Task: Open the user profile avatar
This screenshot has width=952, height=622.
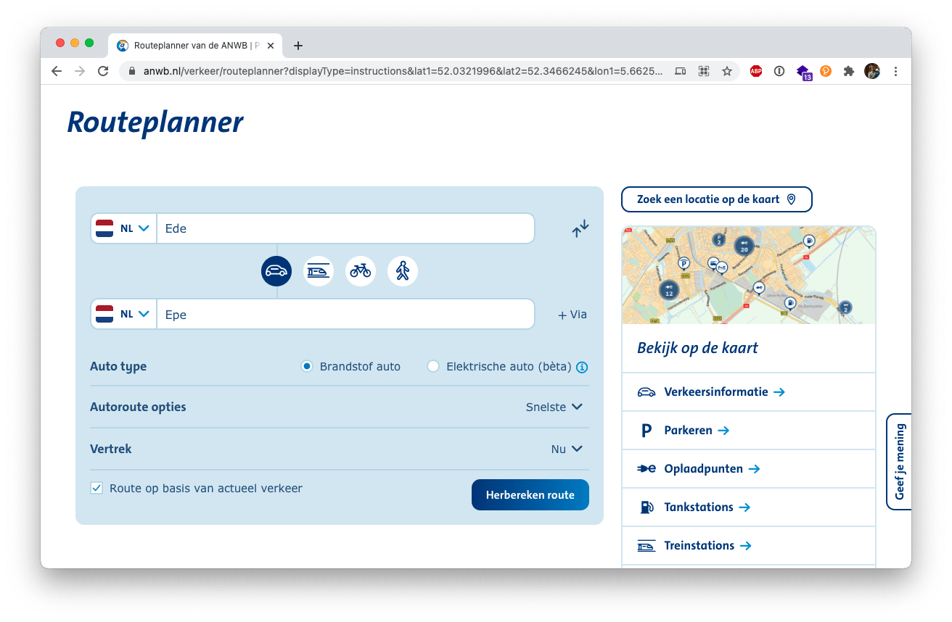Action: (x=872, y=71)
